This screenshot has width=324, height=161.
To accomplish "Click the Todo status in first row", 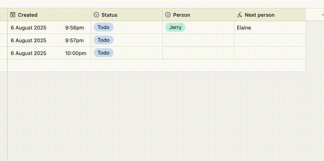I will (103, 27).
